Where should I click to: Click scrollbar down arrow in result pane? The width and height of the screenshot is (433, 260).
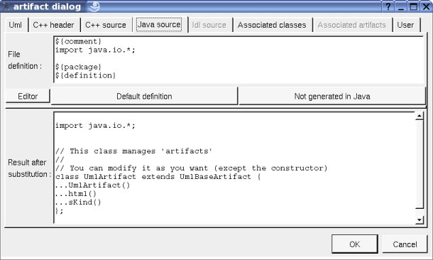(420, 220)
